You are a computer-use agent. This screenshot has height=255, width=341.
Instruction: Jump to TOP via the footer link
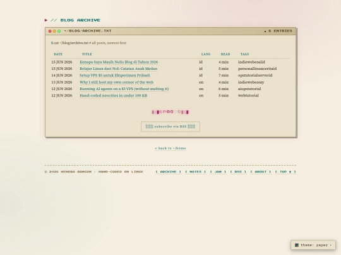[x=285, y=172]
